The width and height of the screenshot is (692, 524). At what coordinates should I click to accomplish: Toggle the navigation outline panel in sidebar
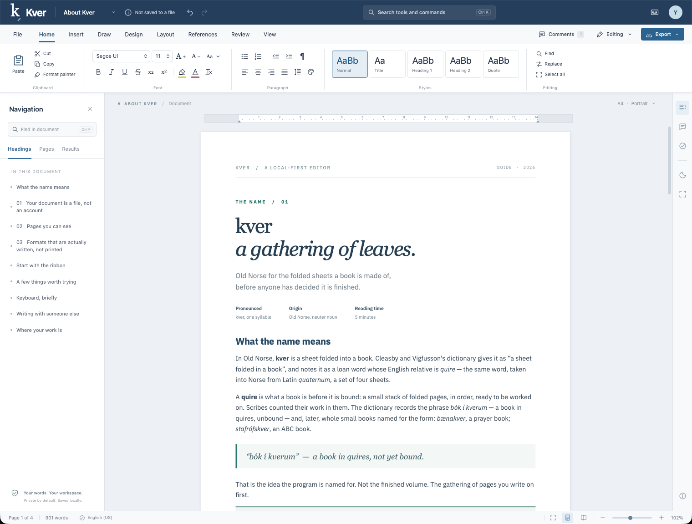coord(682,107)
